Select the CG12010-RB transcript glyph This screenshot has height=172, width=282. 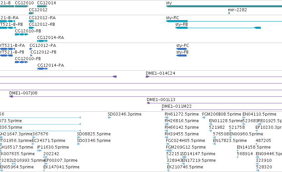22,34
